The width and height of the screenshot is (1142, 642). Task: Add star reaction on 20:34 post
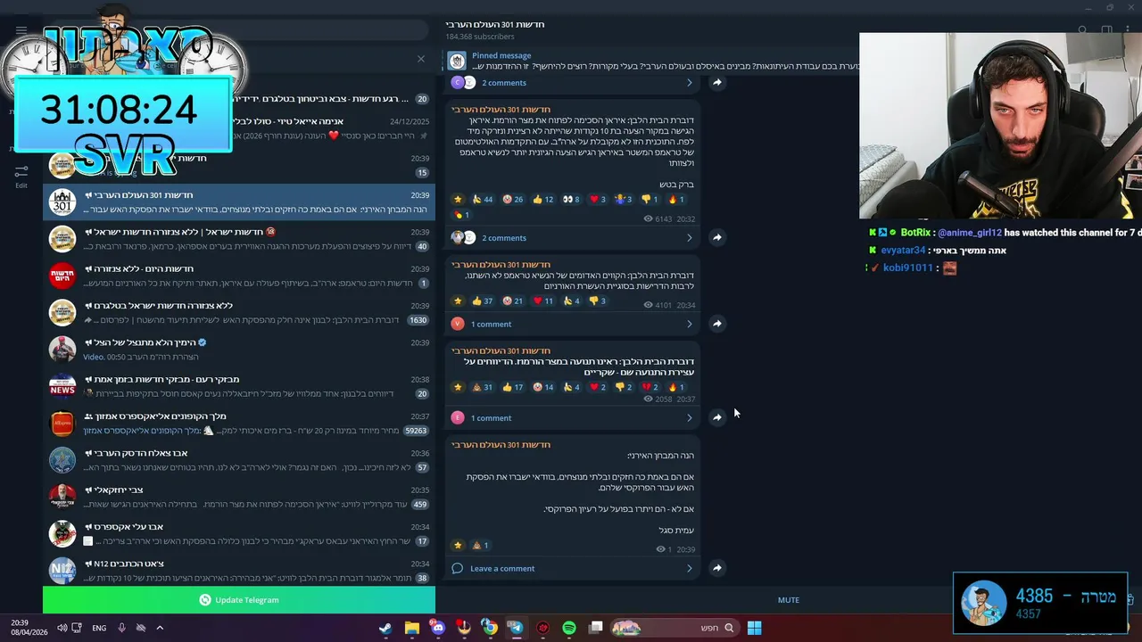coord(459,301)
